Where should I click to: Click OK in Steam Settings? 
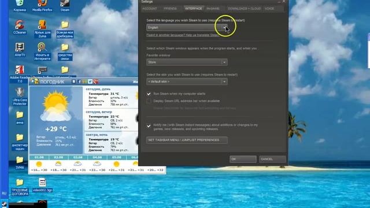243,159
